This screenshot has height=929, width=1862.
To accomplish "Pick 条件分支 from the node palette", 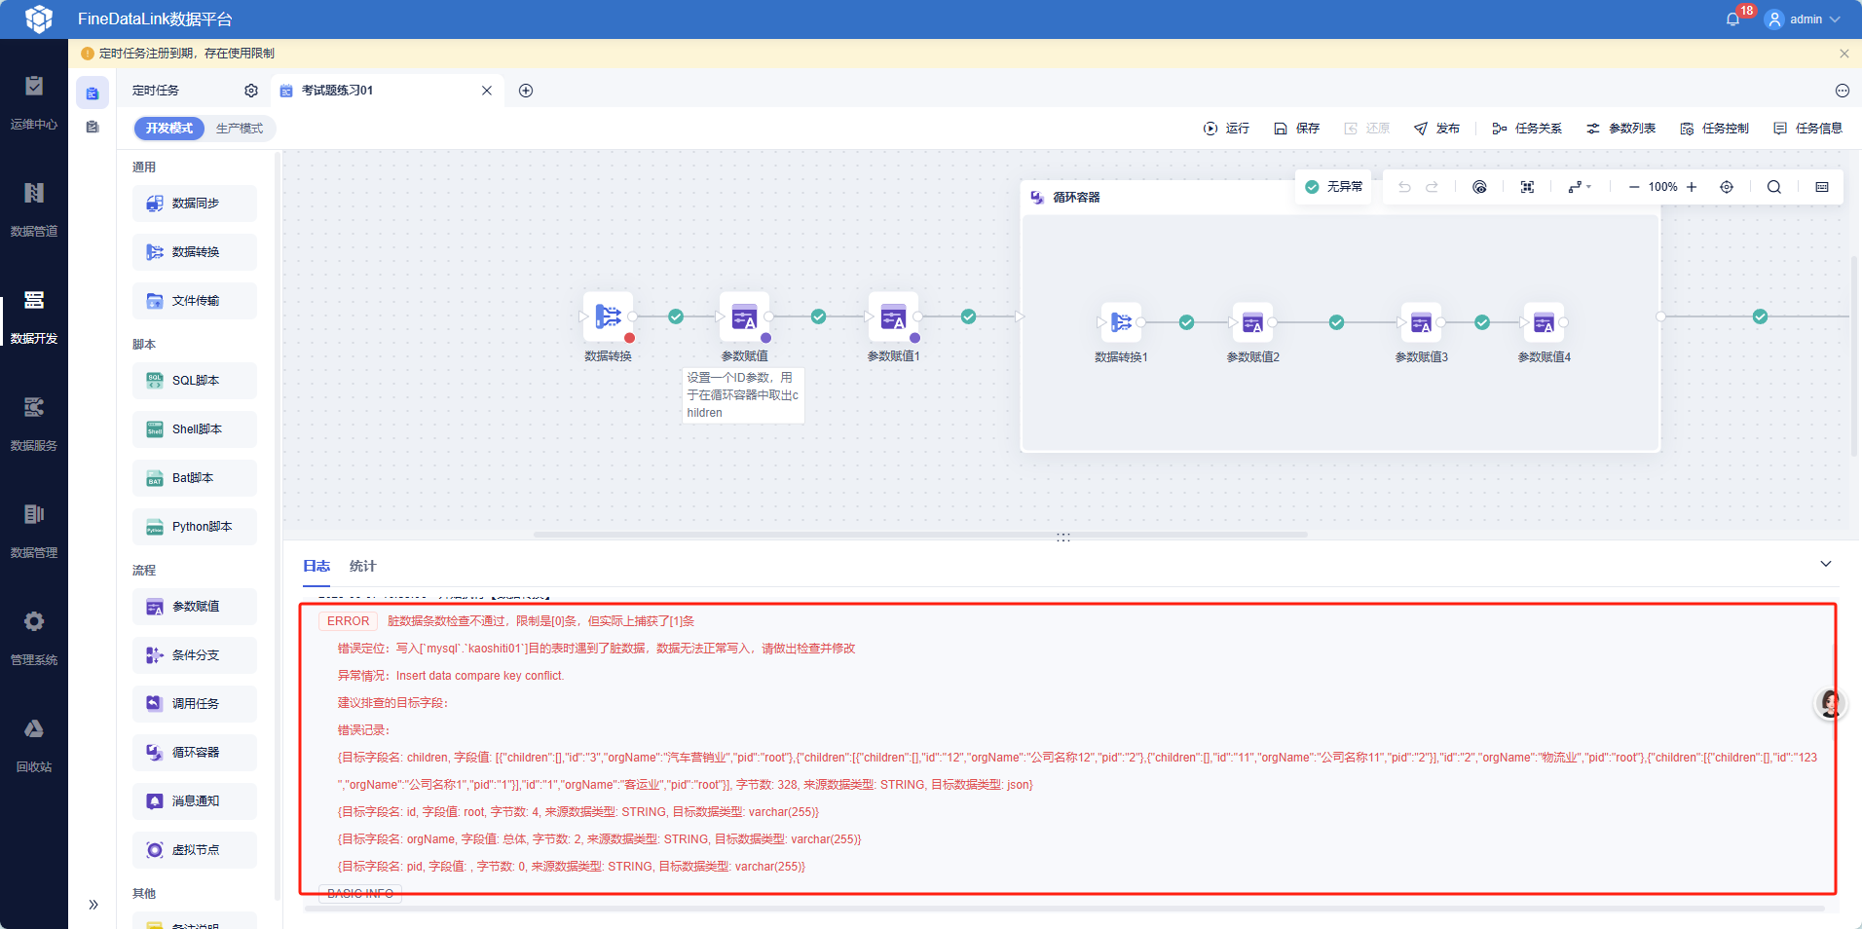I will (x=195, y=655).
